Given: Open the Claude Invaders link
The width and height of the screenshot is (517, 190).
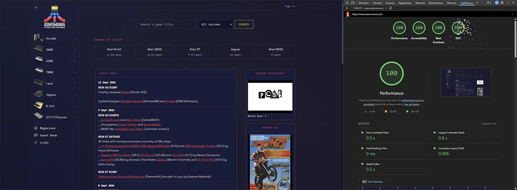Looking at the screenshot, I should (131, 101).
